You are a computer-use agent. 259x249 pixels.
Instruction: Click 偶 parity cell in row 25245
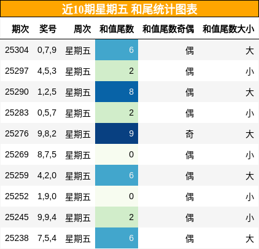point(190,218)
